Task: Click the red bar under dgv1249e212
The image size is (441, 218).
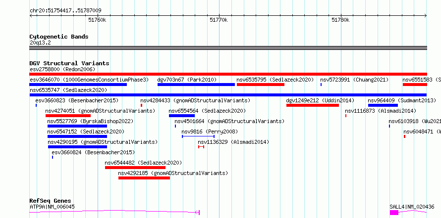Action: (313, 105)
